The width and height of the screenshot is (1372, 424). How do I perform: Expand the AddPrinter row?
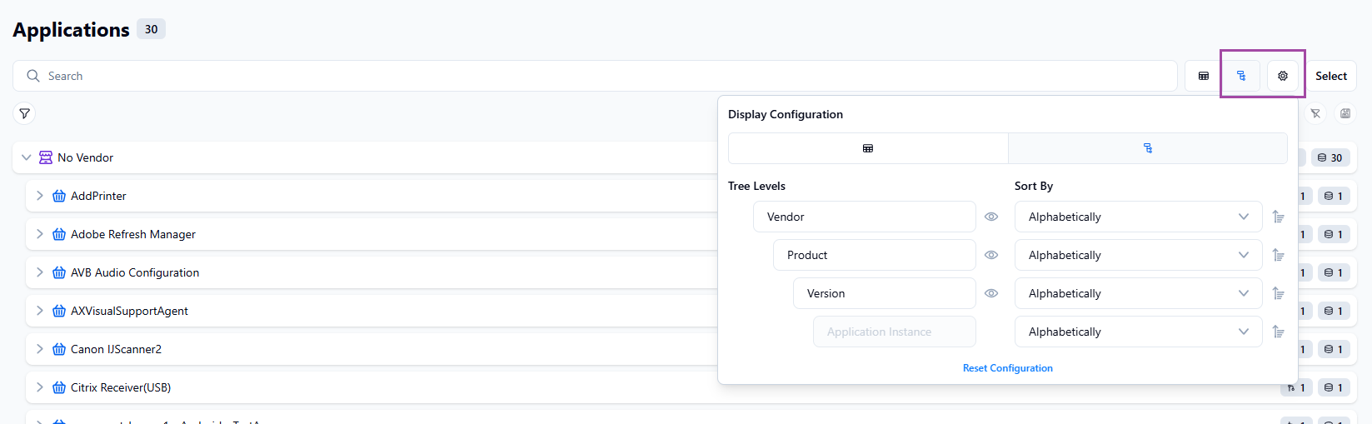[39, 196]
